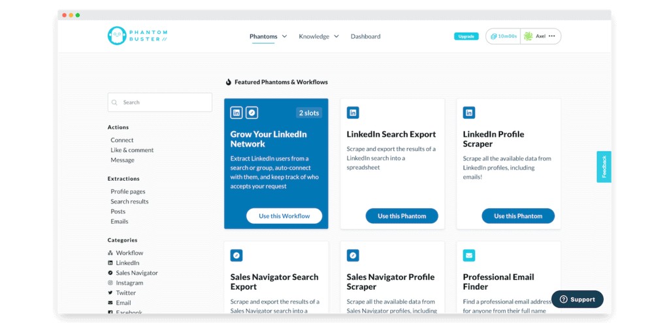Viewport: 669px width, 323px height.
Task: Expand the Knowledge menu chevron
Action: tap(336, 37)
